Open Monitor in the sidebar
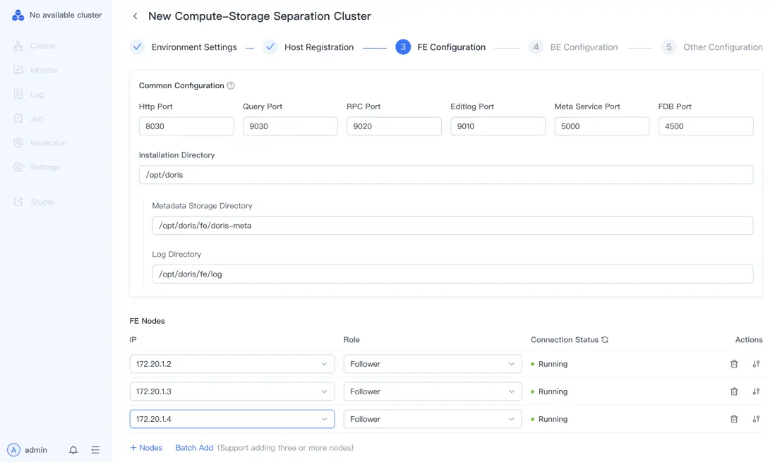The width and height of the screenshot is (775, 462). (44, 71)
